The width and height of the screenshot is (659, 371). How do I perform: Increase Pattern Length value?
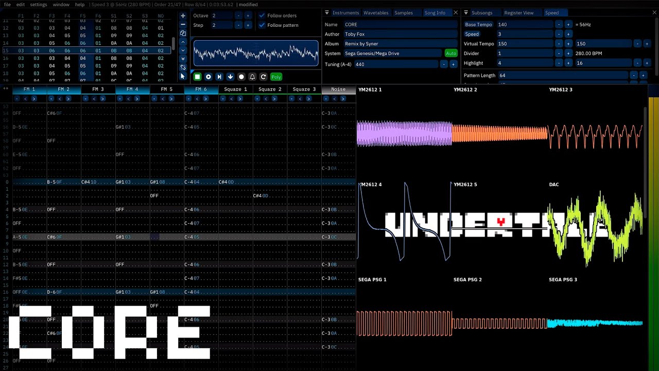(x=643, y=75)
